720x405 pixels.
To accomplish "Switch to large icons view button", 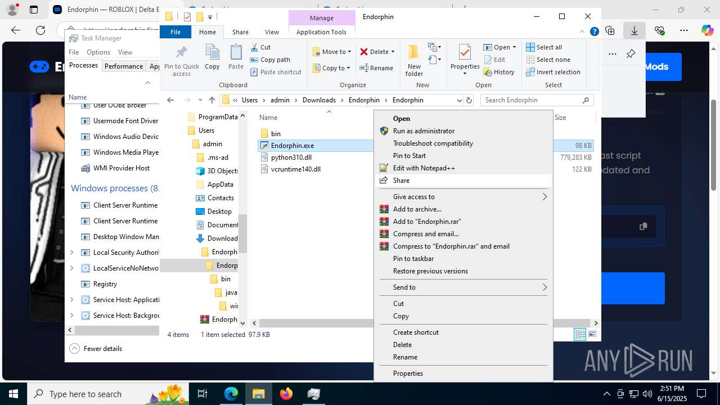I will 592,334.
